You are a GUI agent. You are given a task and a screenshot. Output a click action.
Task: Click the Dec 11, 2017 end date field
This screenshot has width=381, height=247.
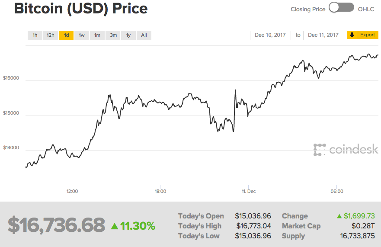click(323, 35)
